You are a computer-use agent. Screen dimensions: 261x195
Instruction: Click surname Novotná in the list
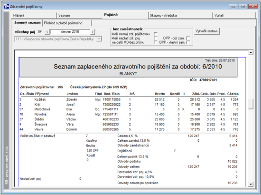(40, 114)
